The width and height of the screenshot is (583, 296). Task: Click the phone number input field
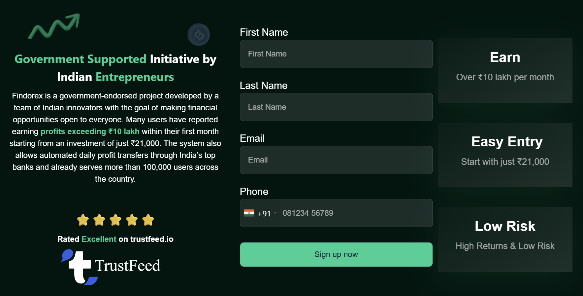coord(356,213)
